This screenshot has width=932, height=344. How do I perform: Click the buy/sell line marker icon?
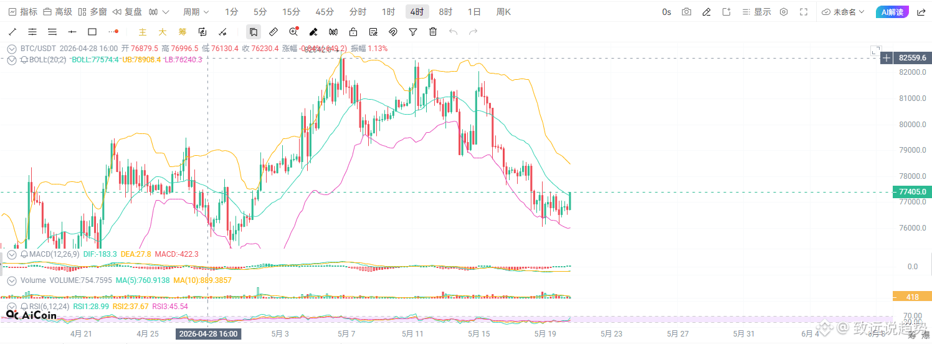[222, 32]
